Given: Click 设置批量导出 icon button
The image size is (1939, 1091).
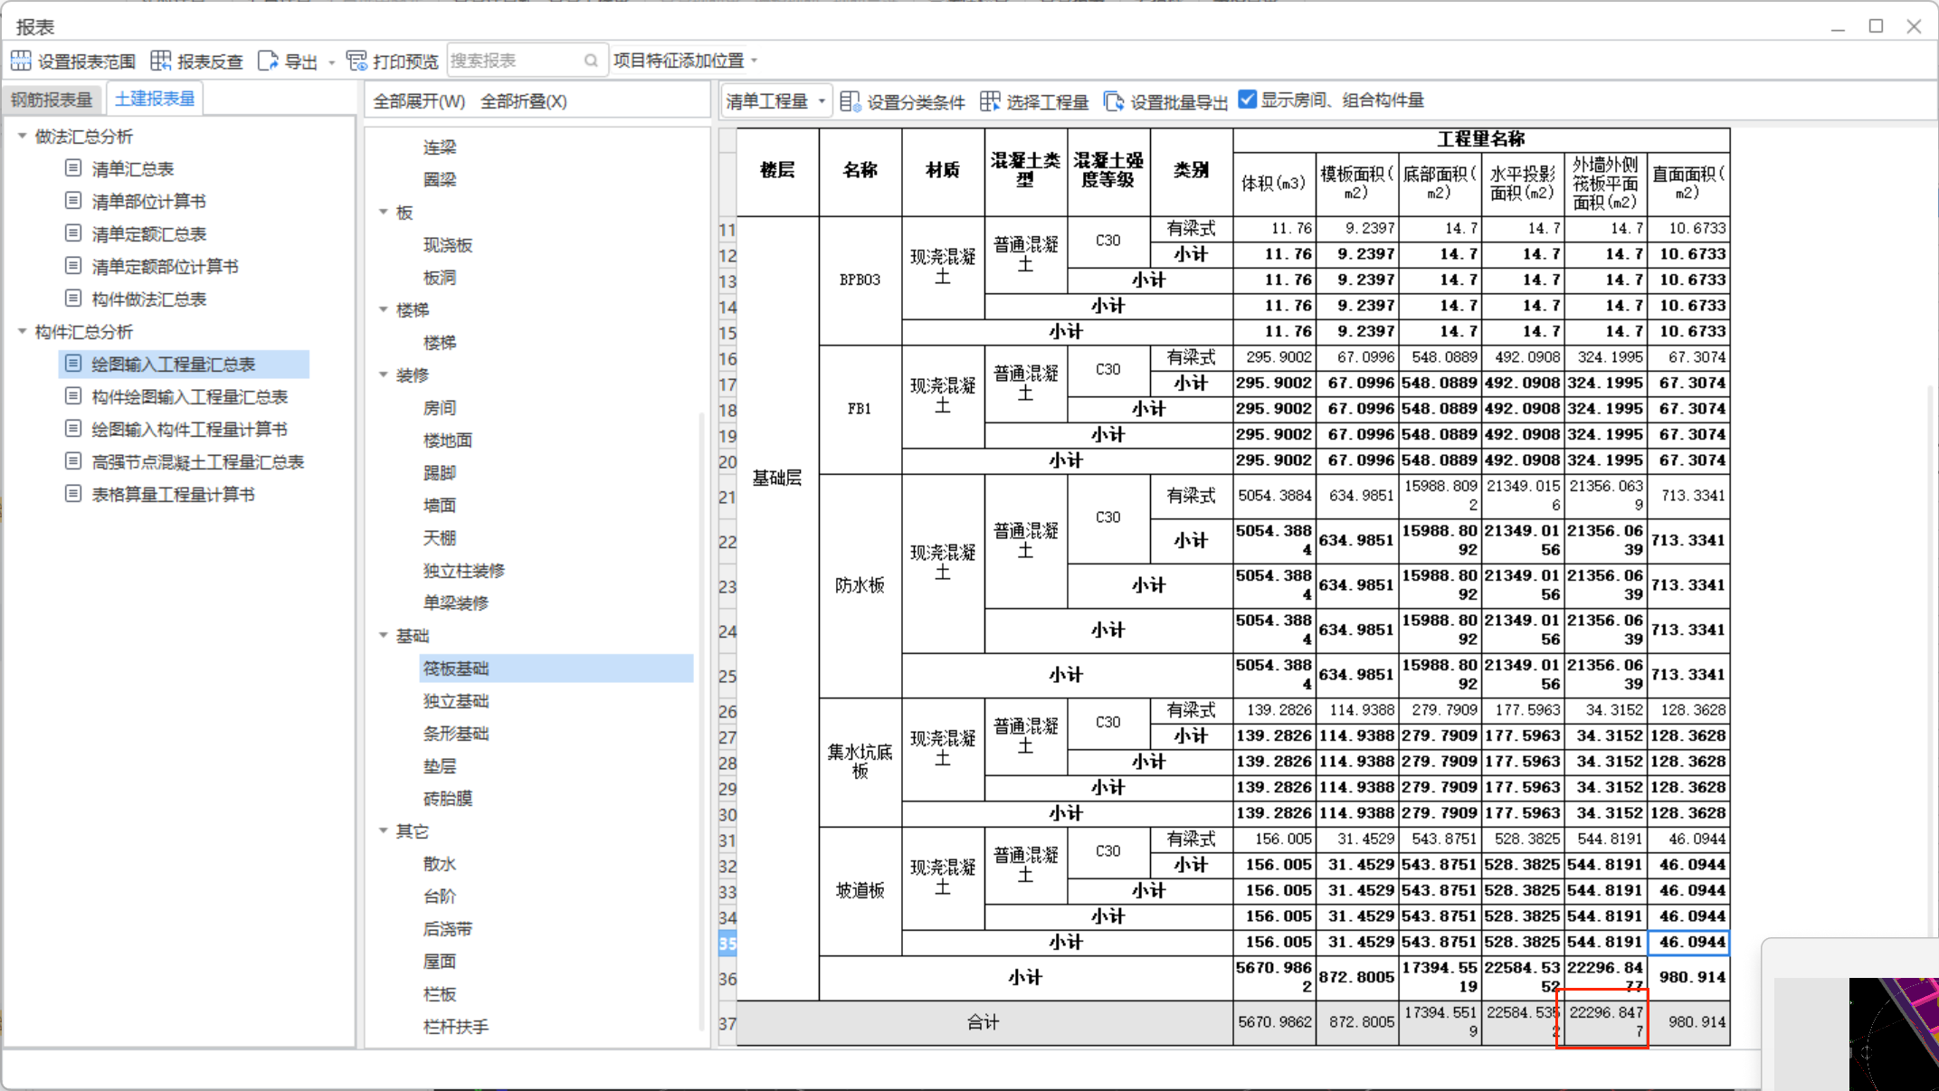Looking at the screenshot, I should pos(1114,101).
